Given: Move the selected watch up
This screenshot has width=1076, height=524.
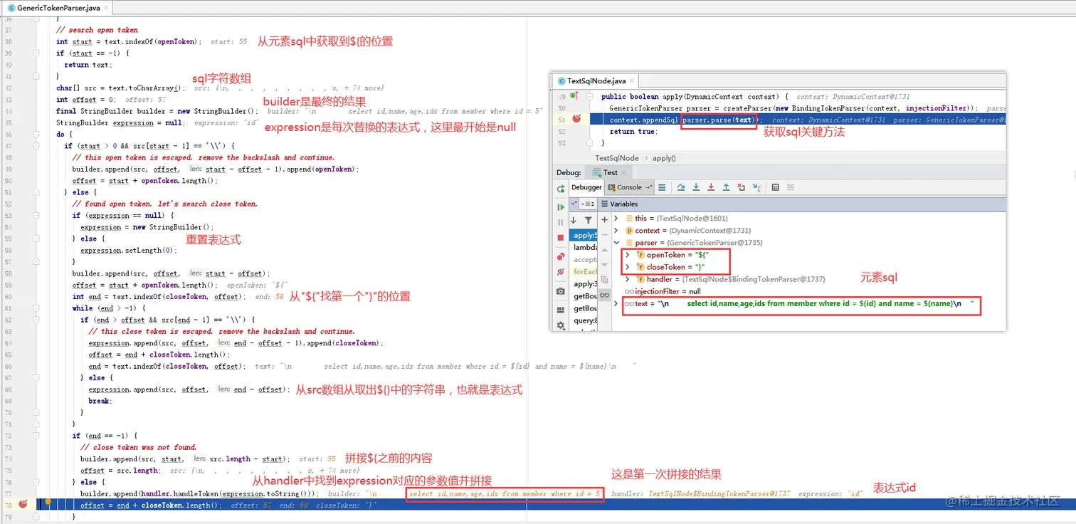Looking at the screenshot, I should point(605,250).
